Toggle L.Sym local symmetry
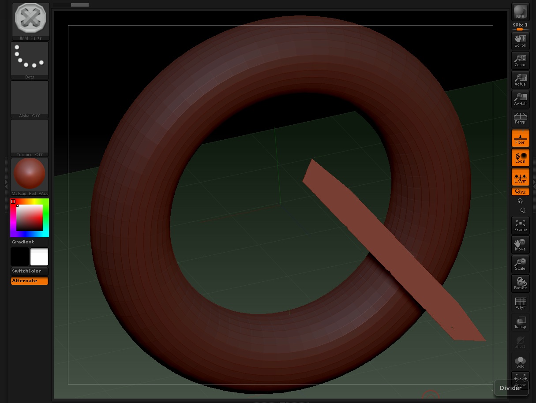 (521, 177)
